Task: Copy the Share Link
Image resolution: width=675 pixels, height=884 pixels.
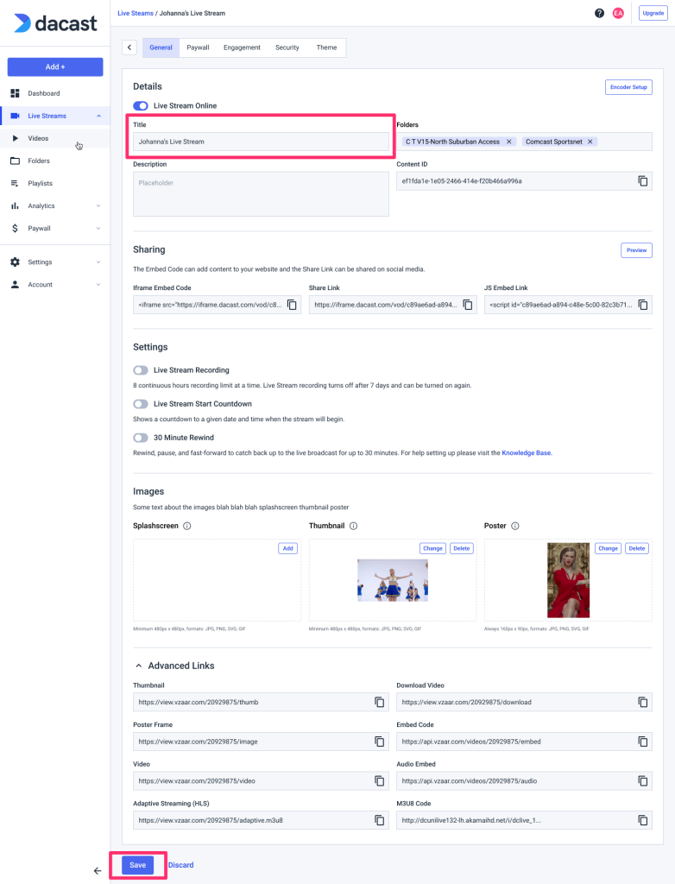Action: [468, 305]
